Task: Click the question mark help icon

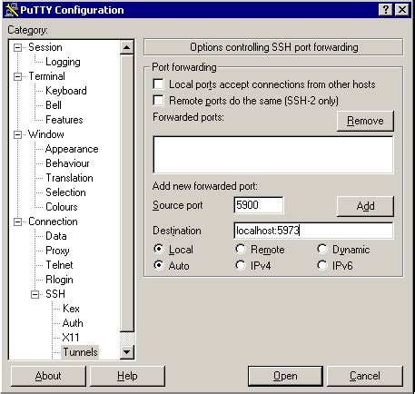Action: [386, 10]
